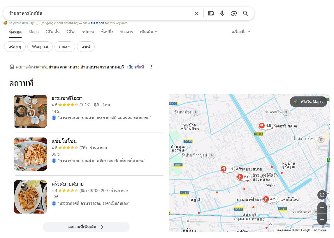The height and width of the screenshot is (238, 334).
Task: Click the 4.5 แซ่บโอโซน map pin
Action: tap(270, 199)
